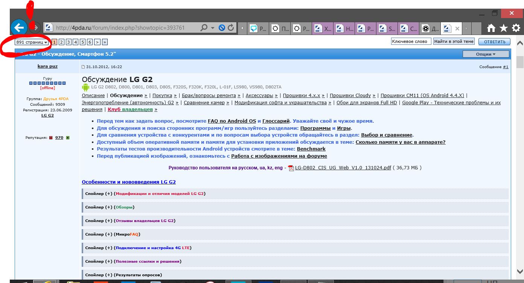The image size is (524, 283).
Task: Click the PDF file icon
Action: (291, 168)
